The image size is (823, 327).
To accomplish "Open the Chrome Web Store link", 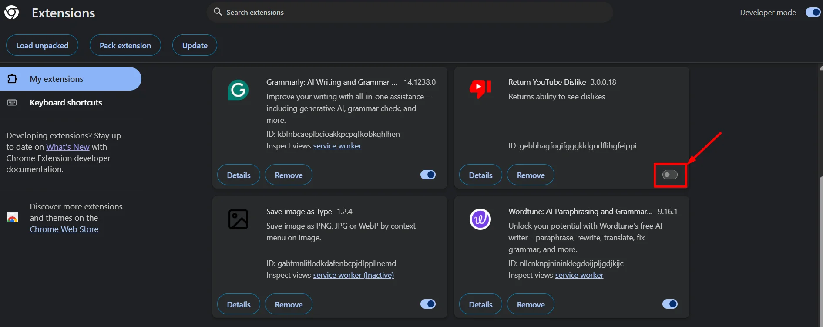I will [64, 229].
